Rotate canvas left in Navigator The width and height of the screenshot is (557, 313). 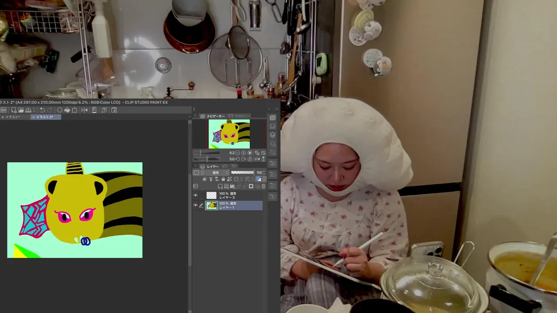[238, 159]
